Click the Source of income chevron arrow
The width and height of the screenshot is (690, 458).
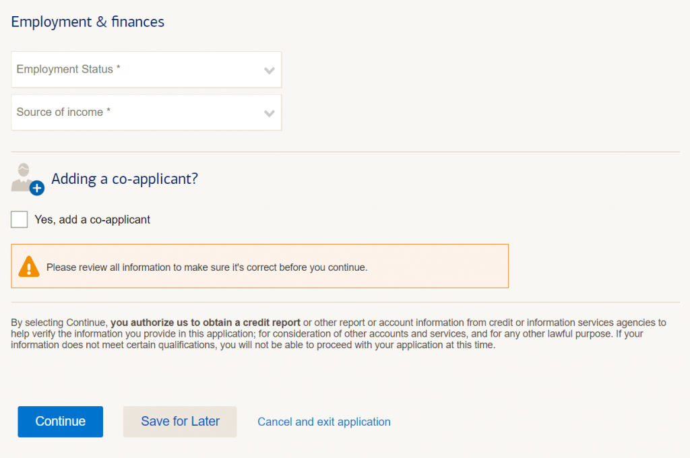[270, 114]
